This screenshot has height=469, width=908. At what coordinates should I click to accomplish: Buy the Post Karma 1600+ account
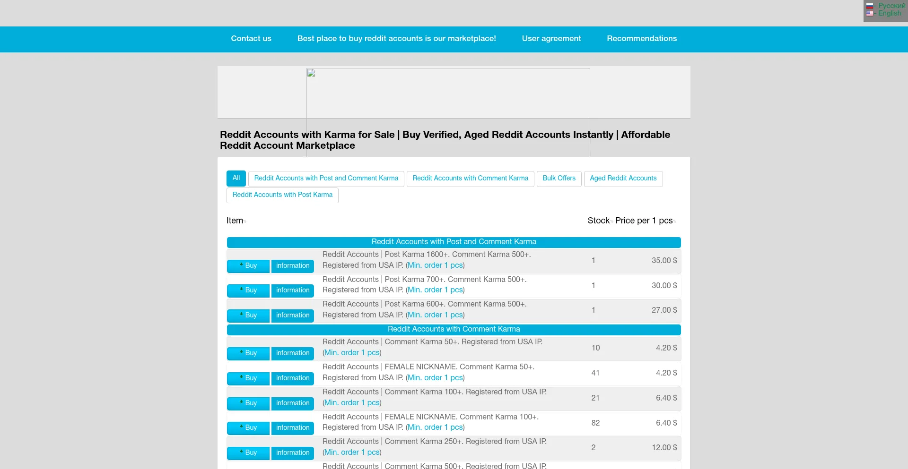pyautogui.click(x=248, y=266)
